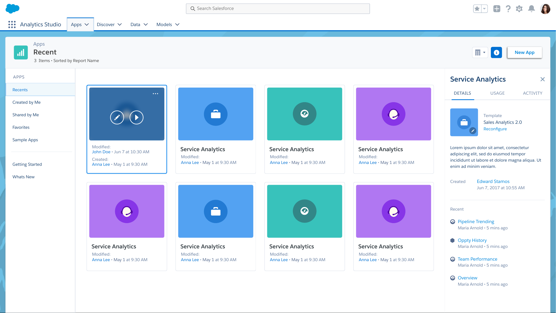556x313 pixels.
Task: Click the user profile avatar
Action: [545, 9]
